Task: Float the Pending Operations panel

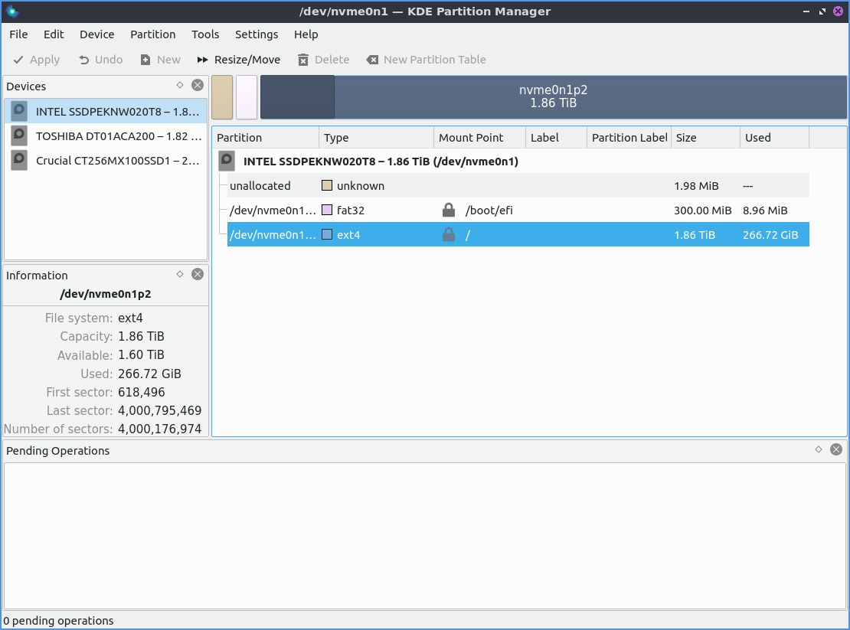Action: [x=819, y=449]
